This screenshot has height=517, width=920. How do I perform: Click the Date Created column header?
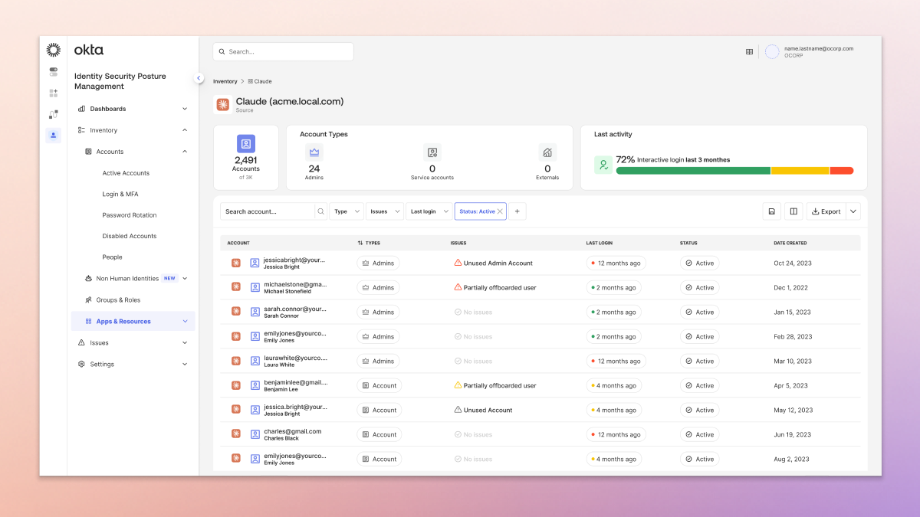pos(790,243)
